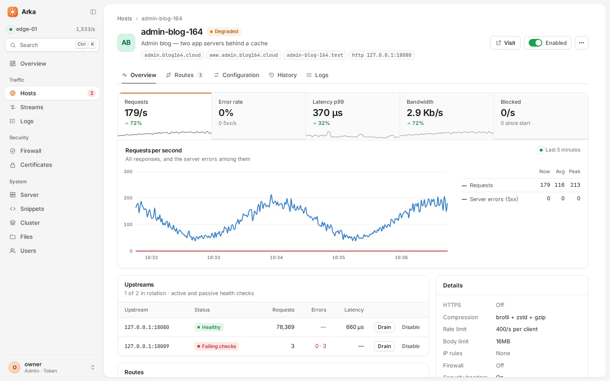The width and height of the screenshot is (610, 381).
Task: Focus the Search input field
Action: pos(52,45)
